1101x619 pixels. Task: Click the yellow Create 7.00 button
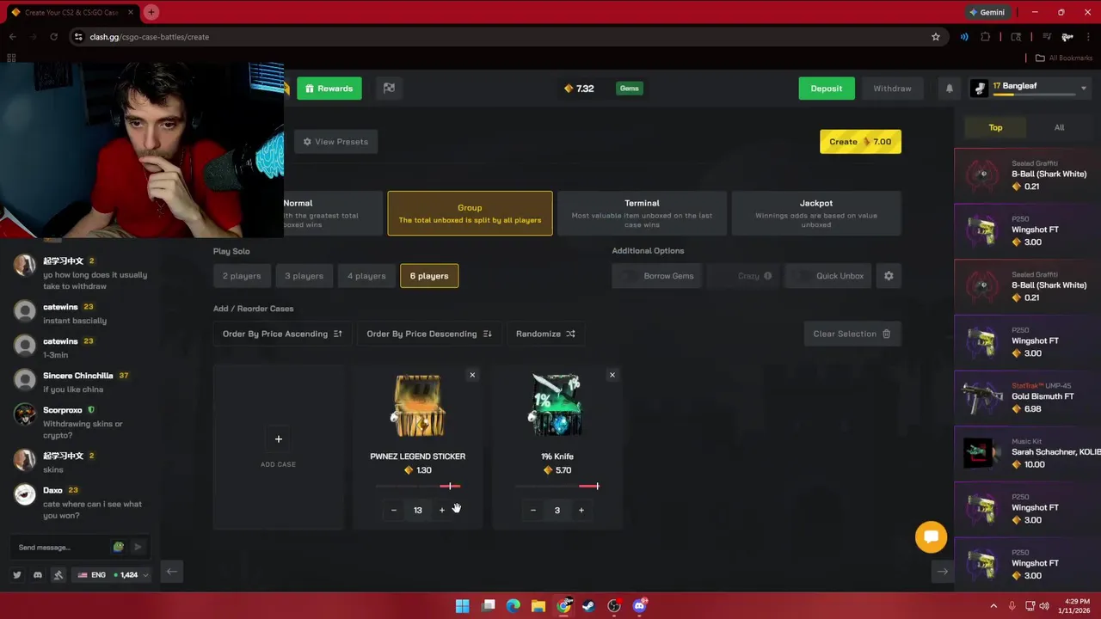(x=860, y=142)
